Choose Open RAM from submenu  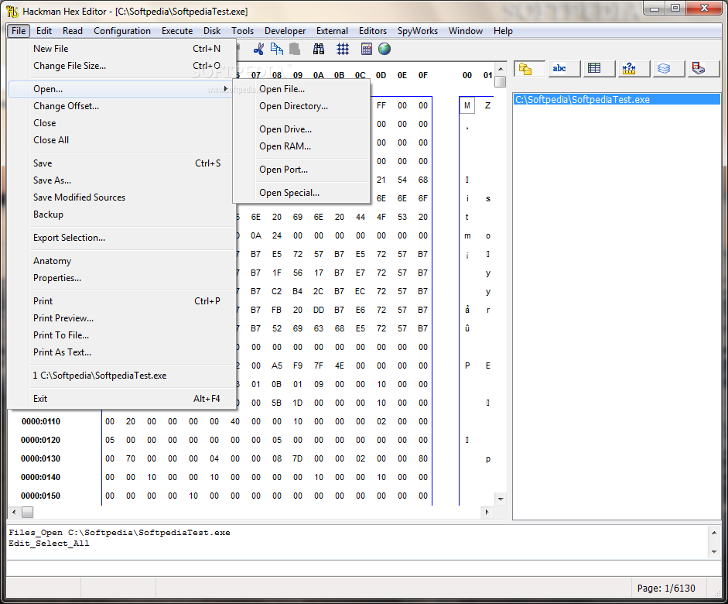(x=301, y=146)
